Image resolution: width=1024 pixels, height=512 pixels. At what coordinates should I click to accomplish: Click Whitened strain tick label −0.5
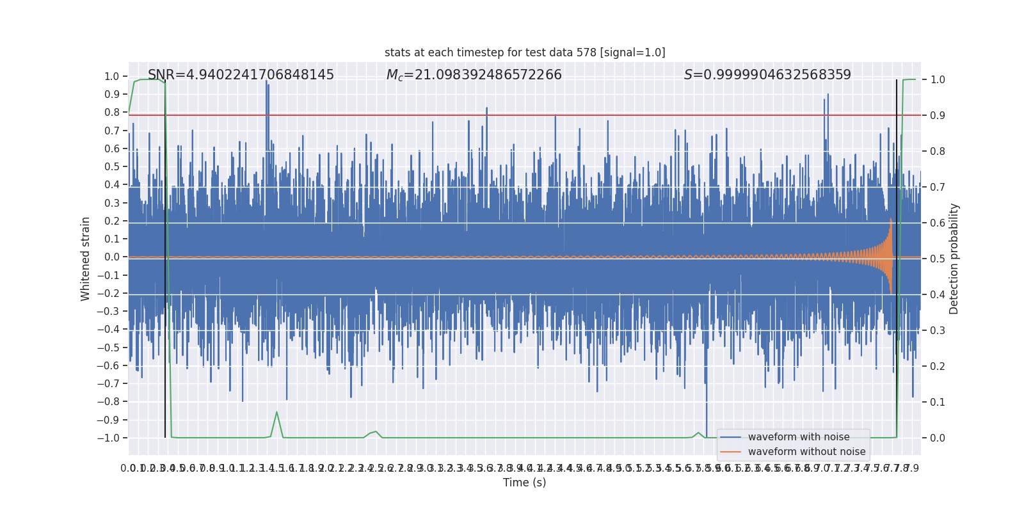(108, 348)
